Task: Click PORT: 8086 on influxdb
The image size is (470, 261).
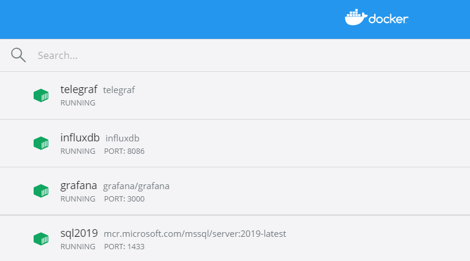Action: [x=124, y=151]
